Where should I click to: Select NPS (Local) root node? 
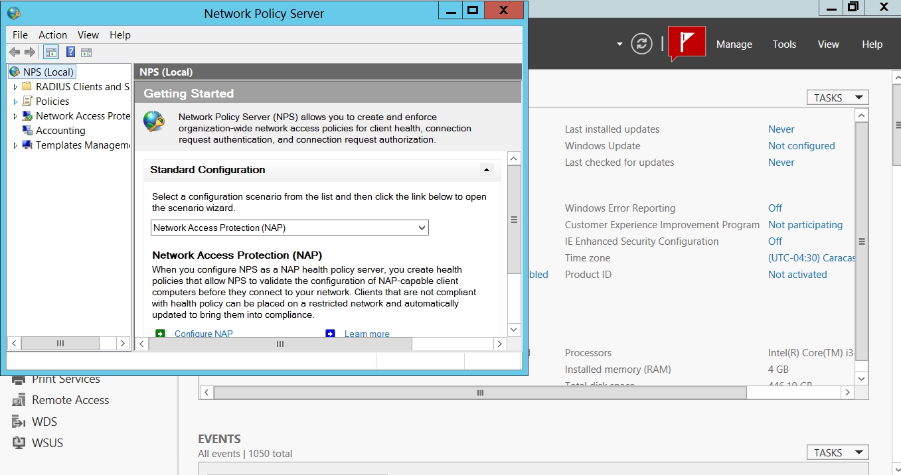(48, 72)
